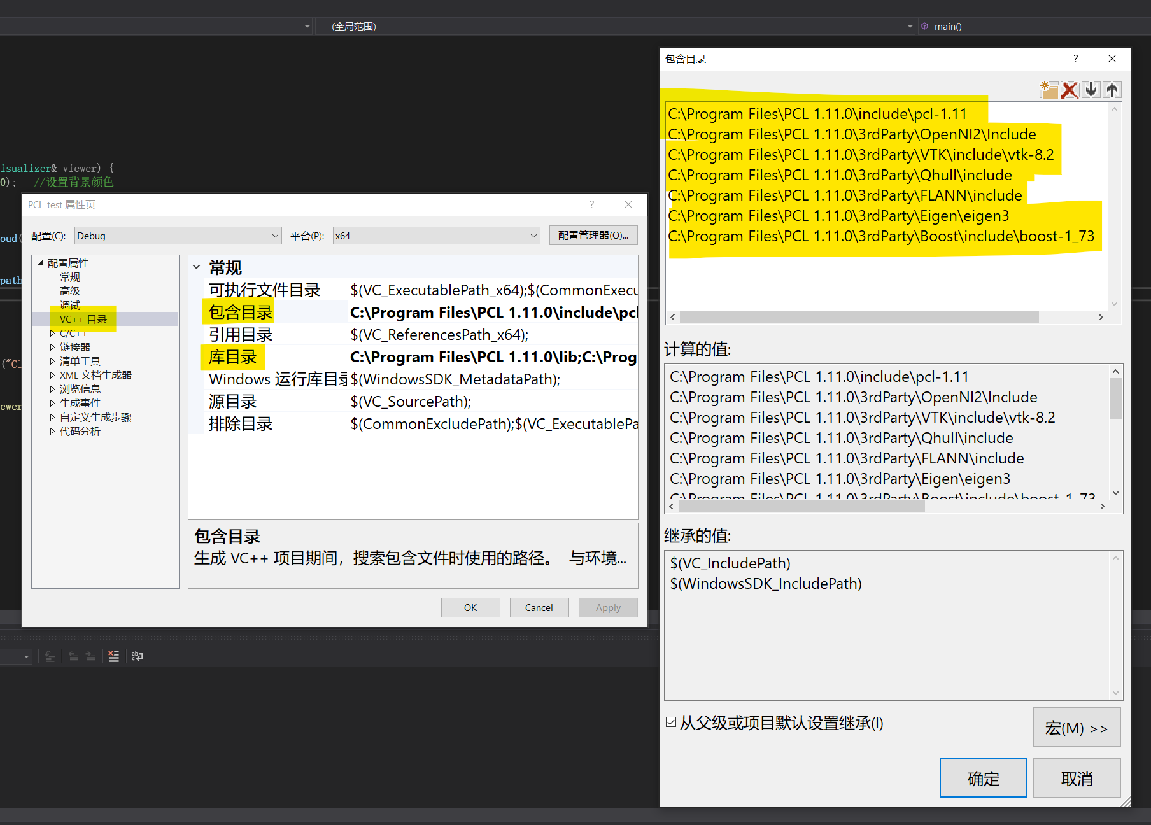Select the 调试 item in the property tree
This screenshot has width=1151, height=825.
click(x=70, y=305)
